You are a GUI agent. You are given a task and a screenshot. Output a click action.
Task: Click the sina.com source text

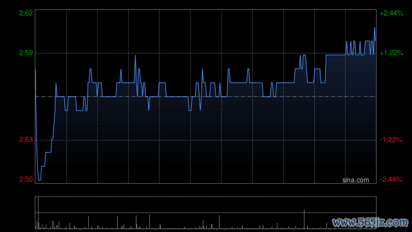coord(355,180)
